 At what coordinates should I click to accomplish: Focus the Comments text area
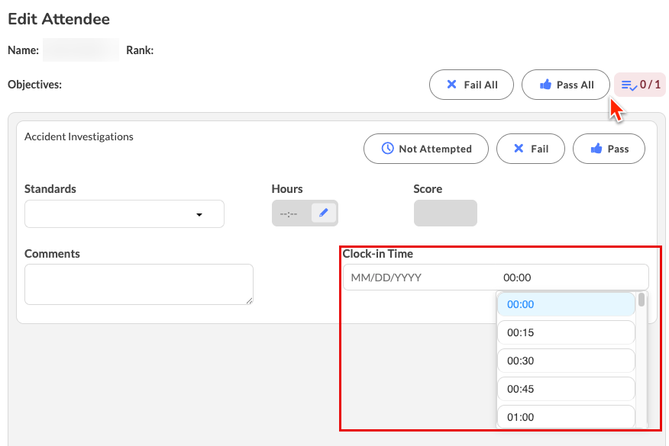[137, 284]
